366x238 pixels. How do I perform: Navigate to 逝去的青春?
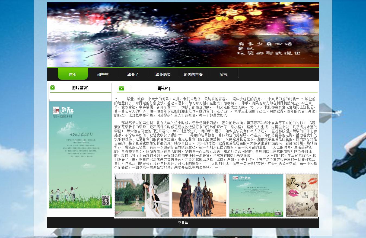[193, 75]
